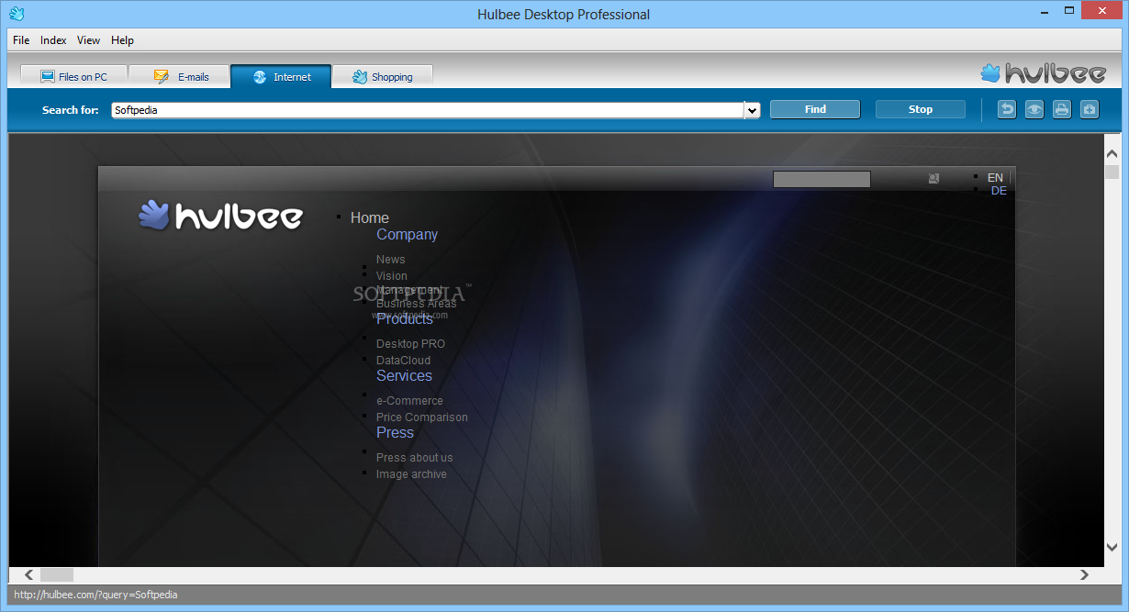Screen dimensions: 1129x612
Task: Click the gray search box on web page
Action: coord(822,179)
